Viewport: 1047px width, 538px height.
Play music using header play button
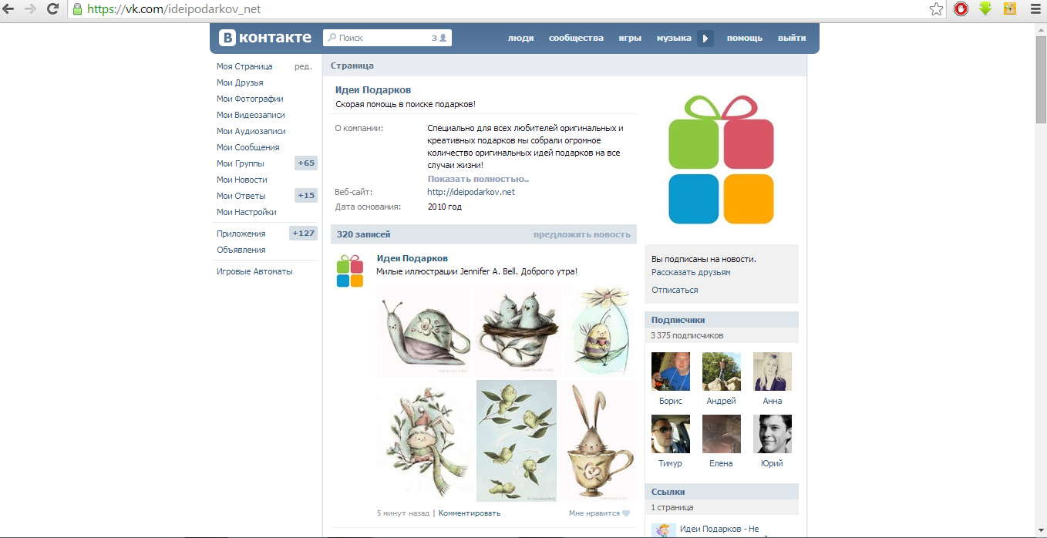click(x=705, y=39)
